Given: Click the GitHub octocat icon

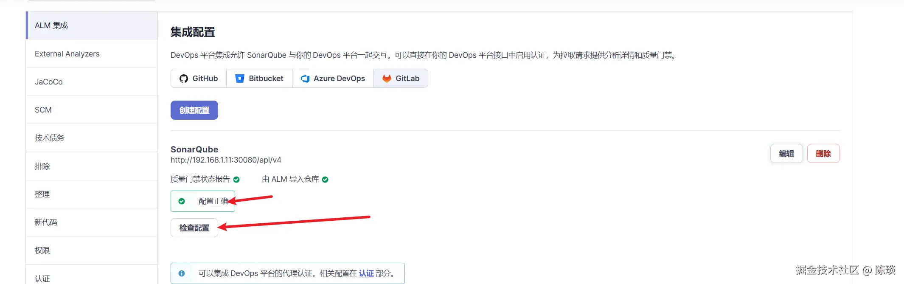Looking at the screenshot, I should coord(183,79).
